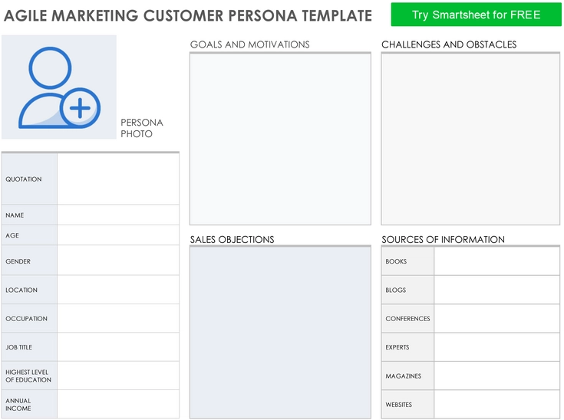Image resolution: width=564 pixels, height=420 pixels.
Task: Click the empty Websites value cell
Action: [x=497, y=405]
